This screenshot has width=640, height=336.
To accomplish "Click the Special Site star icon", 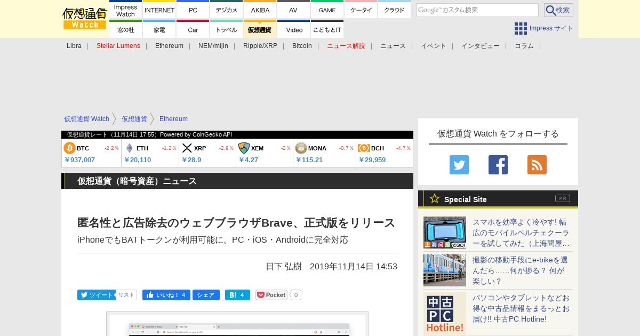I will coord(435,198).
